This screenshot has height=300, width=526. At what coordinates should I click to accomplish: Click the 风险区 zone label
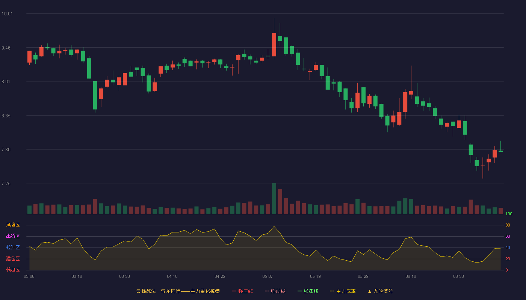click(13, 225)
